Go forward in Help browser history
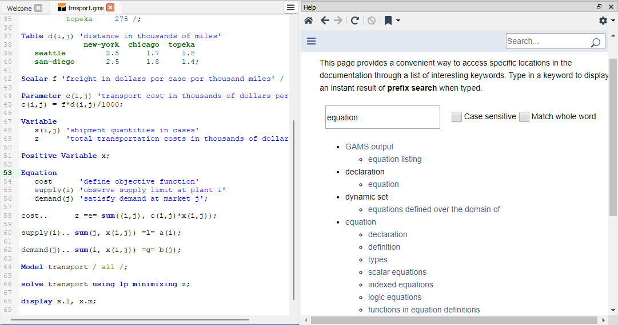618x325 pixels. tap(338, 21)
